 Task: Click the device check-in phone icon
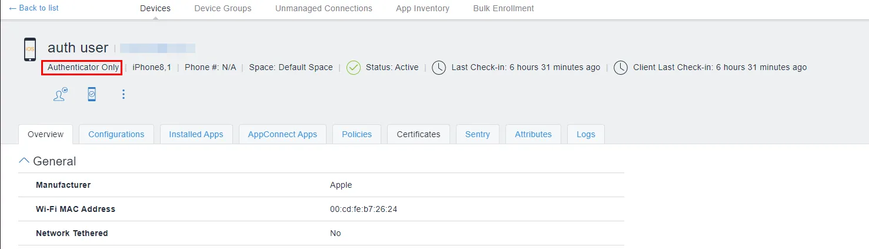coord(92,94)
